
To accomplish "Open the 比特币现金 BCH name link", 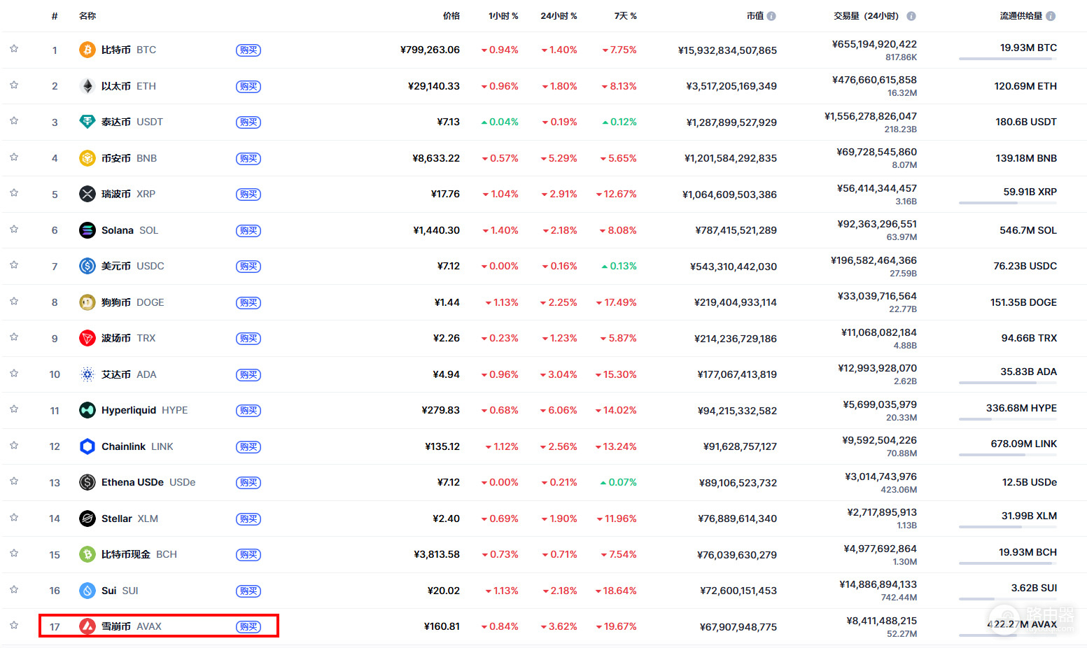I will tap(139, 554).
